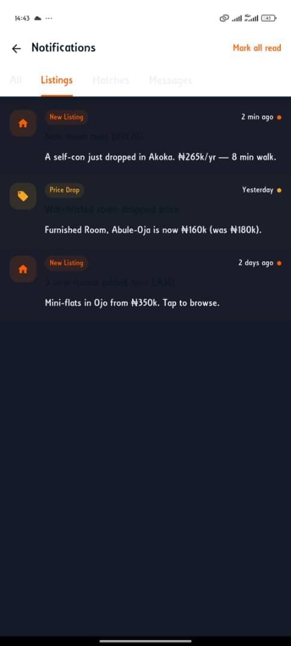Switch to the All tab

[x=16, y=80]
